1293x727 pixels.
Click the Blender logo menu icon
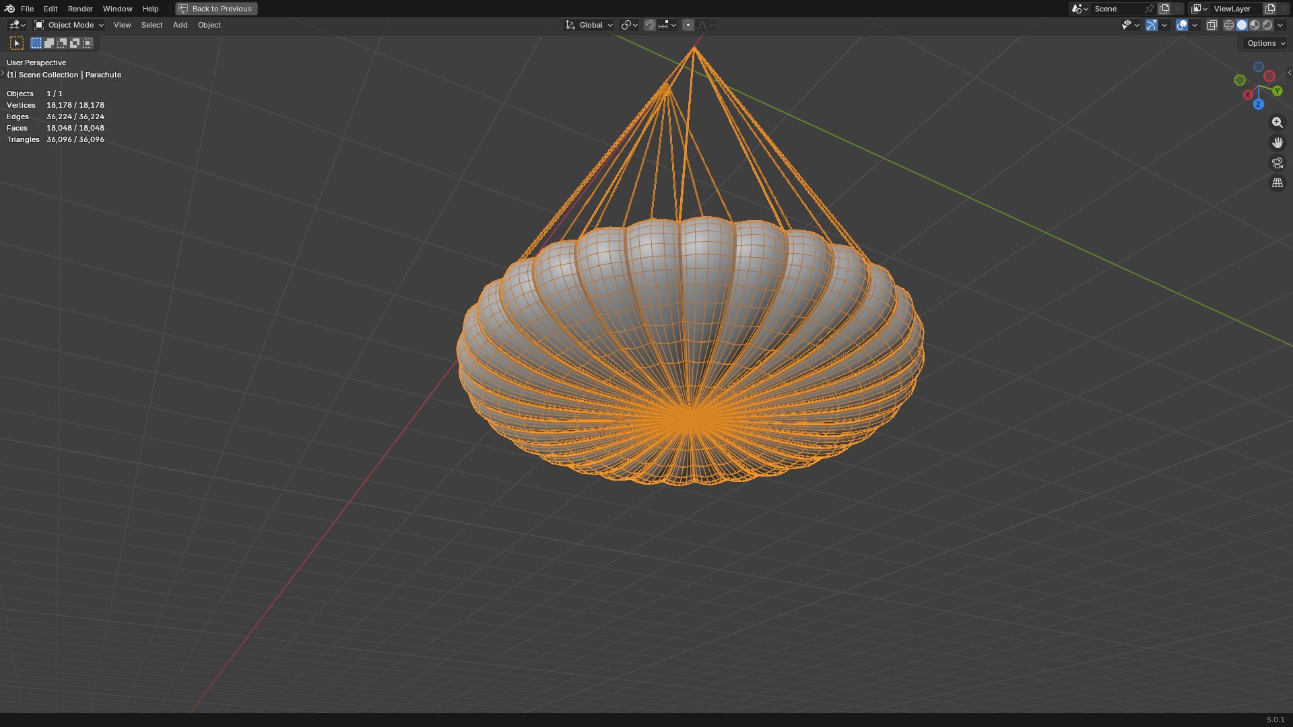pyautogui.click(x=9, y=9)
